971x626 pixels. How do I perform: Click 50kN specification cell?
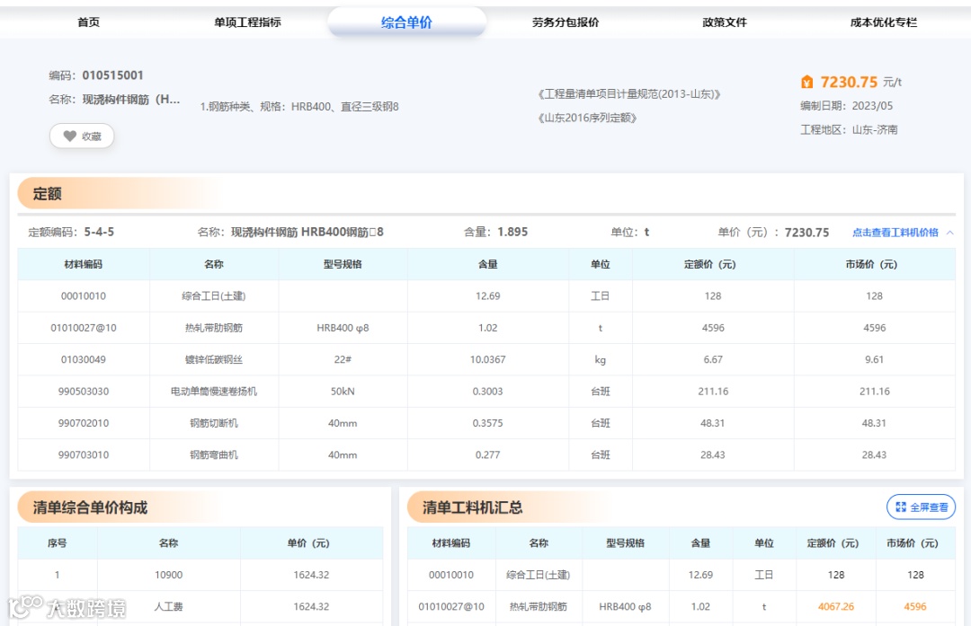point(343,392)
